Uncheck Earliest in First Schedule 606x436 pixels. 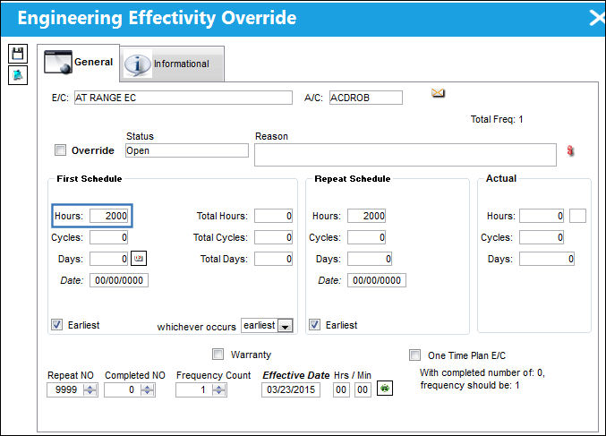click(56, 324)
